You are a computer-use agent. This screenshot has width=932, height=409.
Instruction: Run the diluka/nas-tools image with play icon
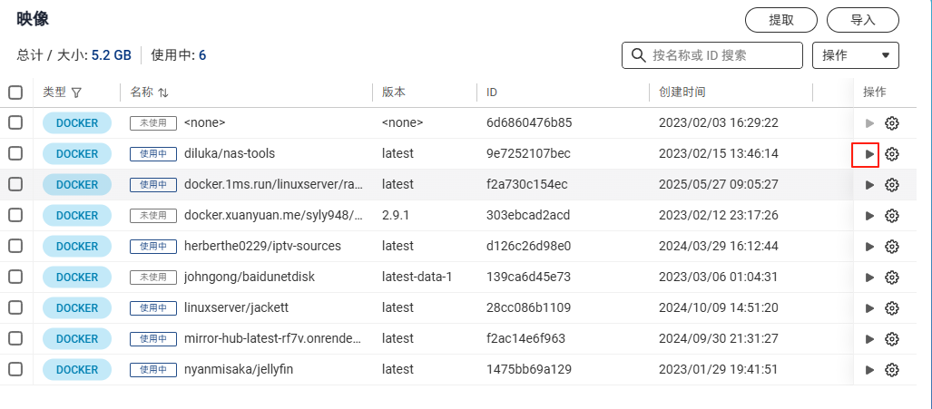pyautogui.click(x=869, y=154)
